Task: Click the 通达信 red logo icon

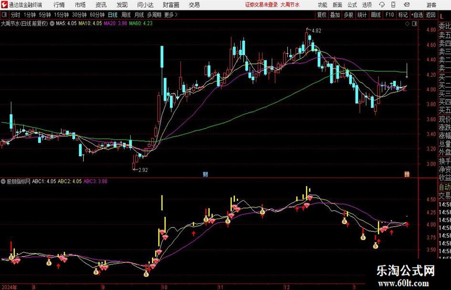Action: point(4,5)
